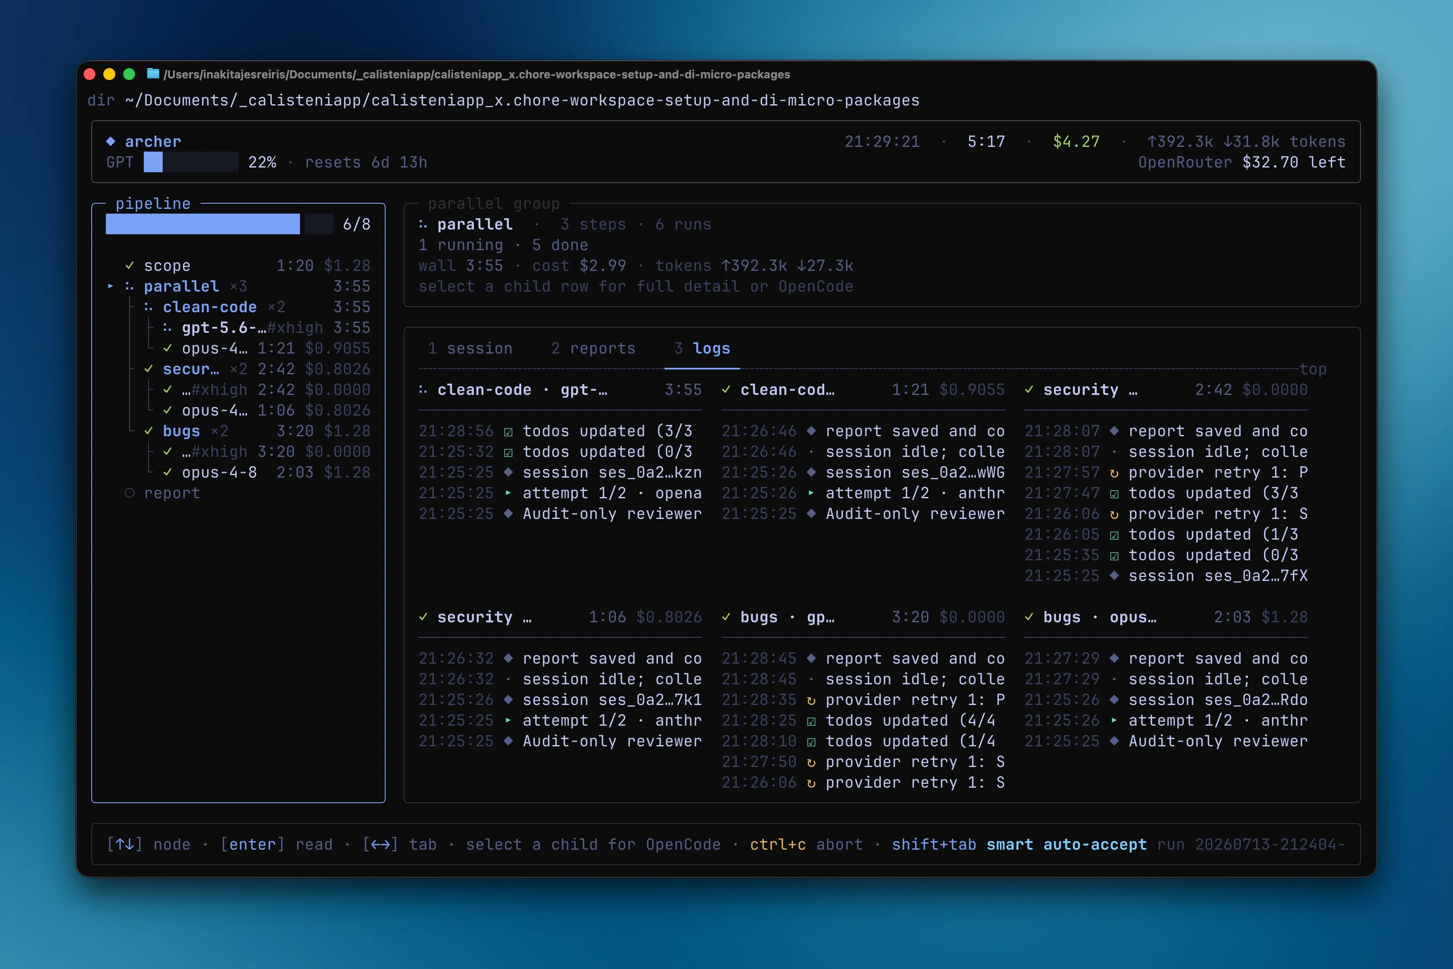Click the [enter] read hint
The image size is (1453, 969).
(277, 844)
